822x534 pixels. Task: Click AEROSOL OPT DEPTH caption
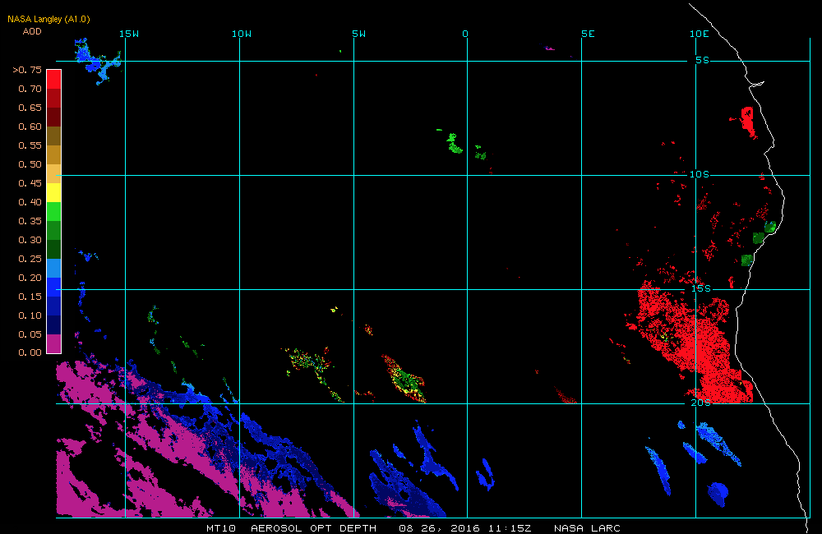[x=313, y=528]
